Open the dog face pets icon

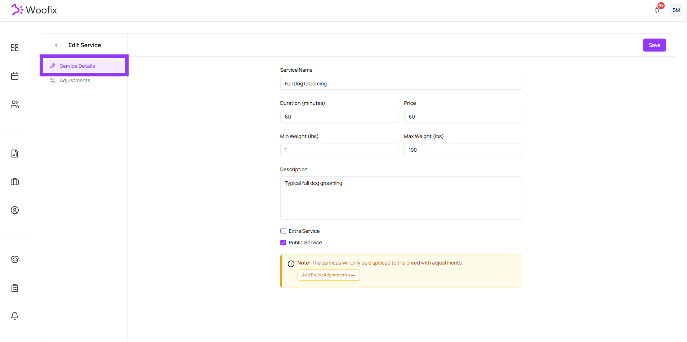click(x=15, y=259)
